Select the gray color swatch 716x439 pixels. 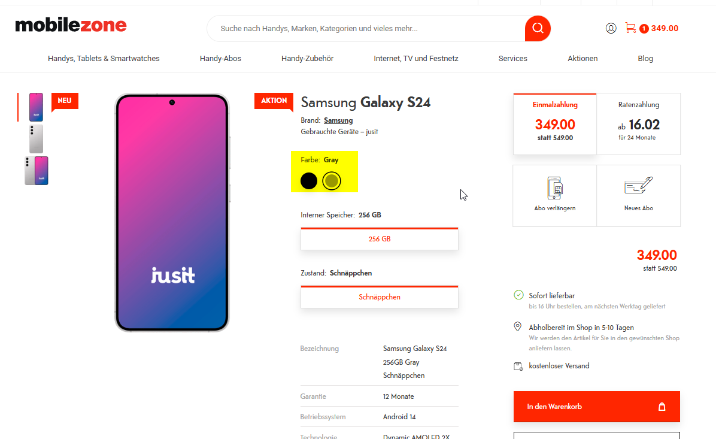(332, 181)
